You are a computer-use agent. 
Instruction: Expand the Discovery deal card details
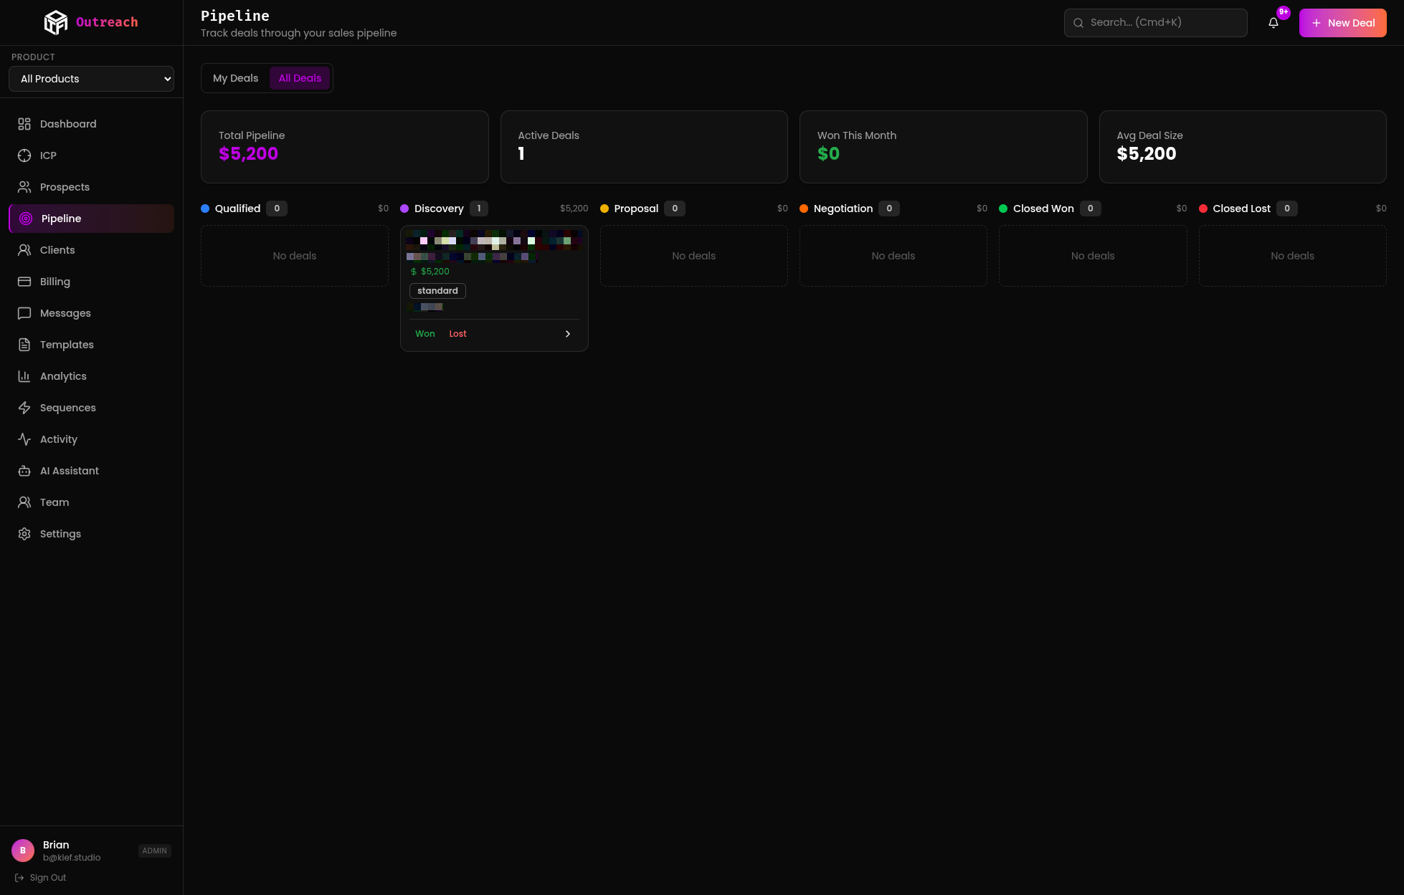567,333
